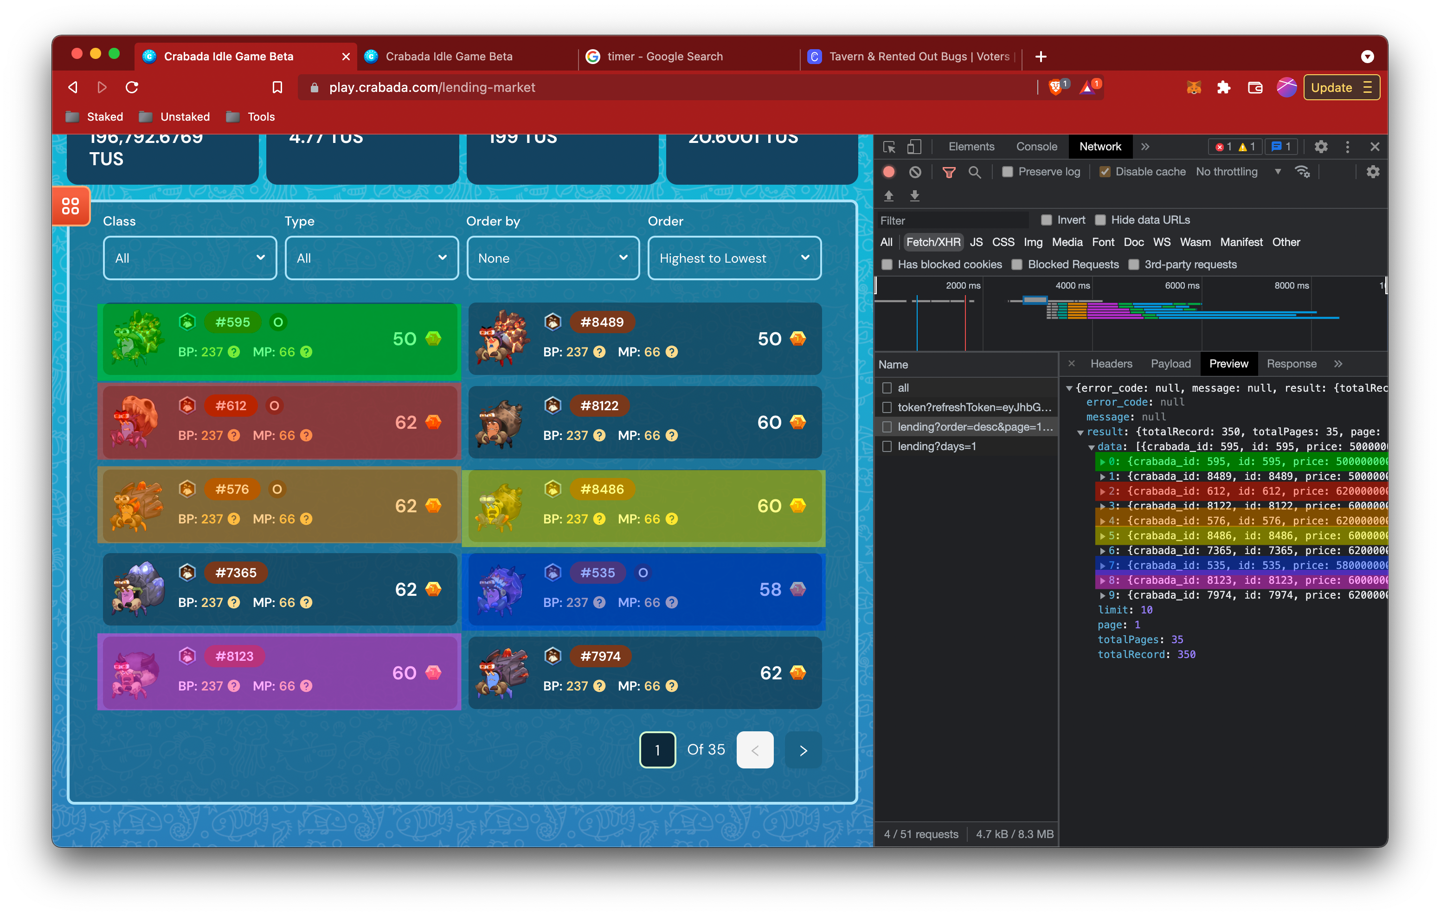1440x916 pixels.
Task: Click the MP help icon on #7974
Action: point(672,686)
